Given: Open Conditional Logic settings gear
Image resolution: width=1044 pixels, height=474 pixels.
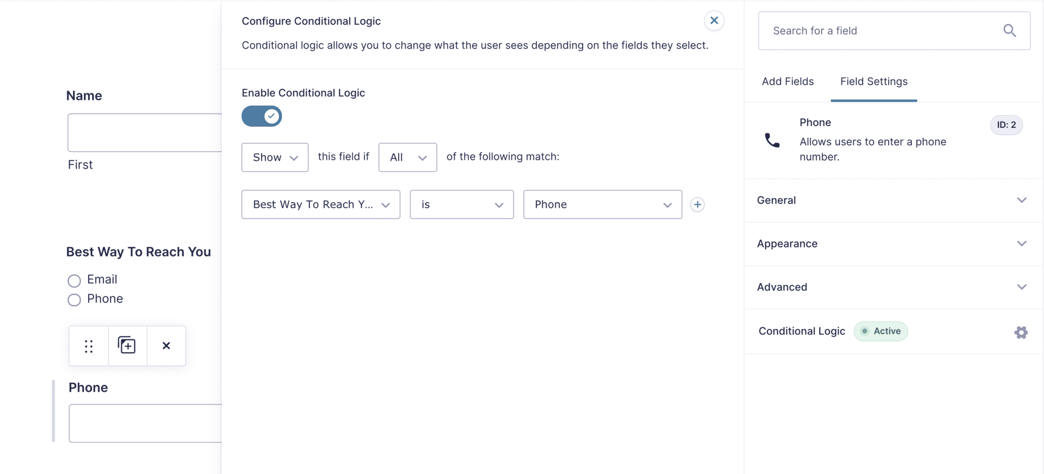Looking at the screenshot, I should 1021,332.
